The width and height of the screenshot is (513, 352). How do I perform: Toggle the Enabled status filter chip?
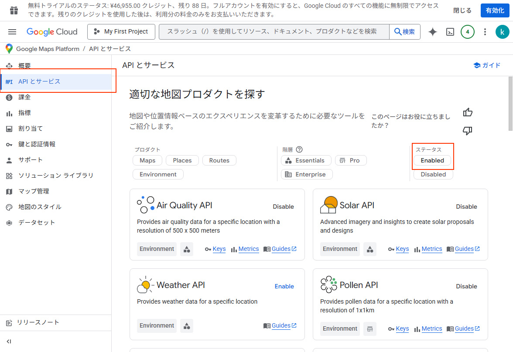[x=432, y=160]
